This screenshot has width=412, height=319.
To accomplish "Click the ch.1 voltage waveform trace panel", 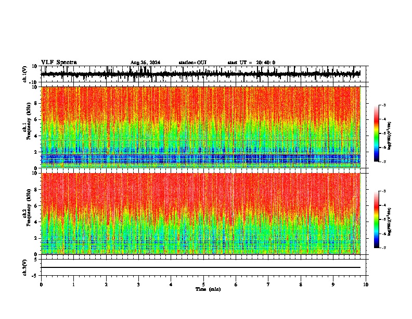I will 203,74.
